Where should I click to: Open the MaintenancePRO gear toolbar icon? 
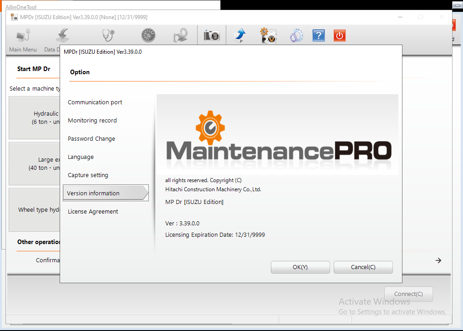point(268,36)
